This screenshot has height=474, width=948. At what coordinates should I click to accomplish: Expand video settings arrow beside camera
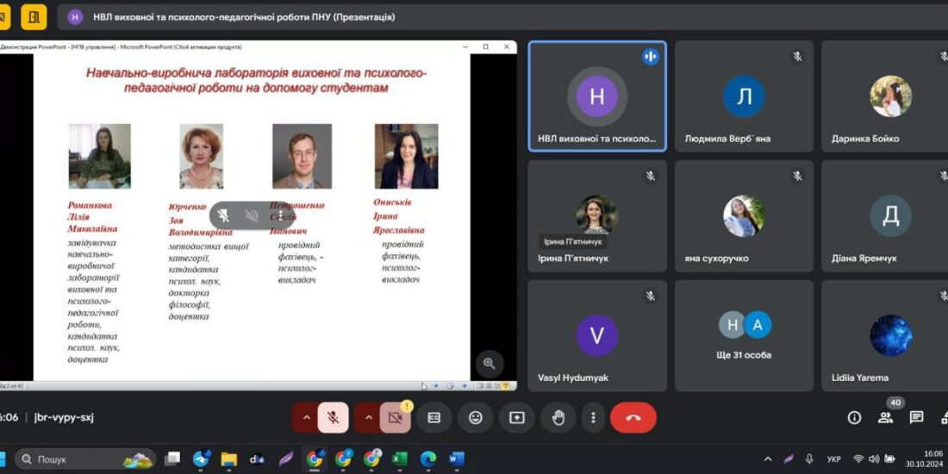tap(368, 417)
